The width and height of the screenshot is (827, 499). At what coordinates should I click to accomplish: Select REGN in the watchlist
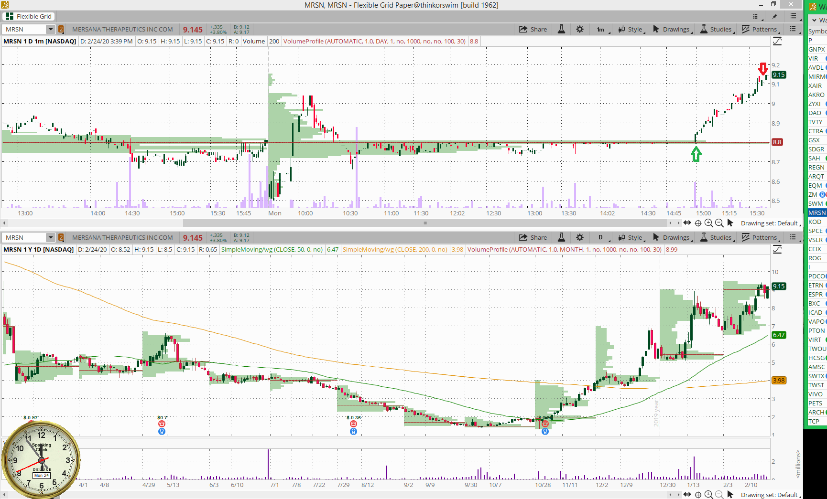click(817, 167)
